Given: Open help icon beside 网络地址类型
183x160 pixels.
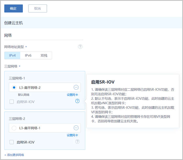Looking at the screenshot, I should pos(80,47).
